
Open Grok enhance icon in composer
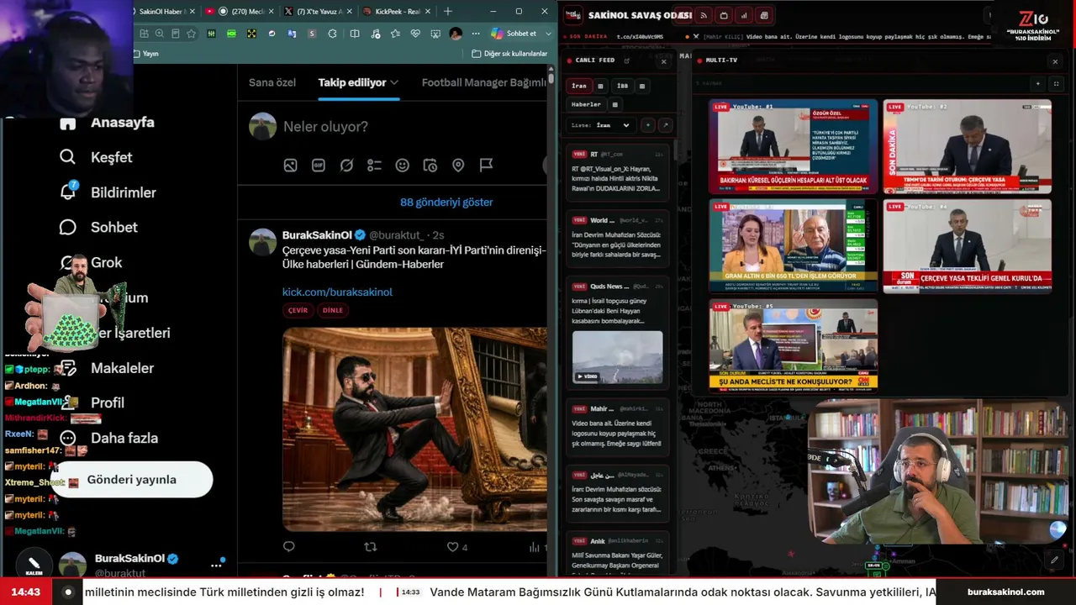point(346,166)
